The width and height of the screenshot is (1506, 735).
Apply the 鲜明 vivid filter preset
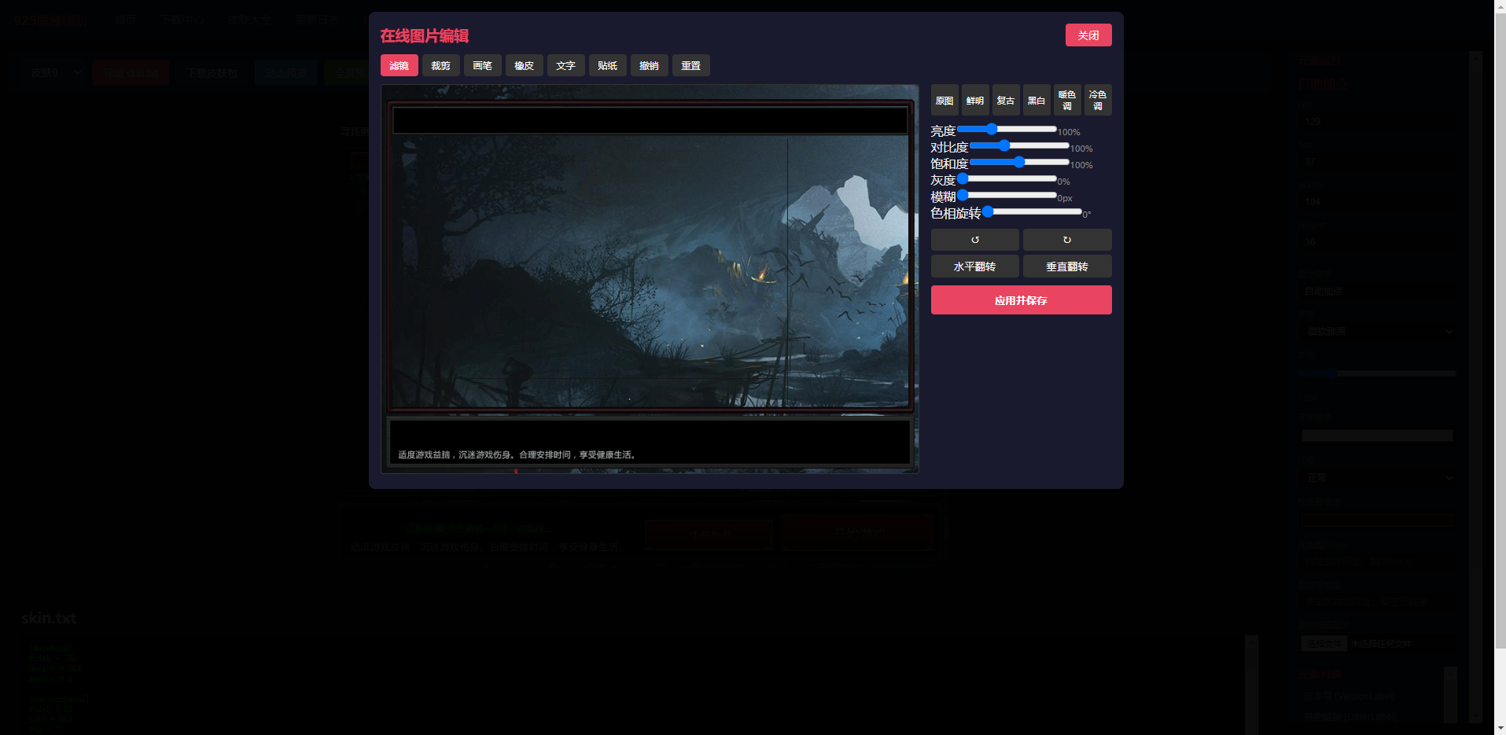[975, 100]
